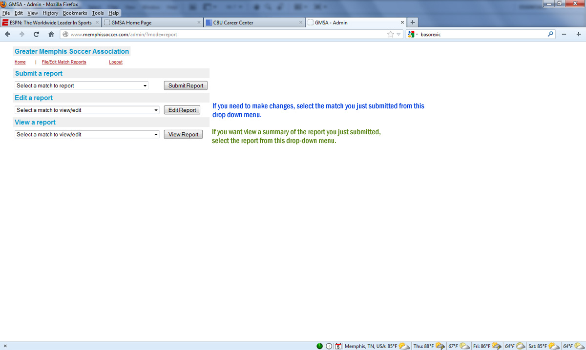This screenshot has height=350, width=586.
Task: Open the 'Select a match to report' dropdown
Action: click(x=82, y=85)
